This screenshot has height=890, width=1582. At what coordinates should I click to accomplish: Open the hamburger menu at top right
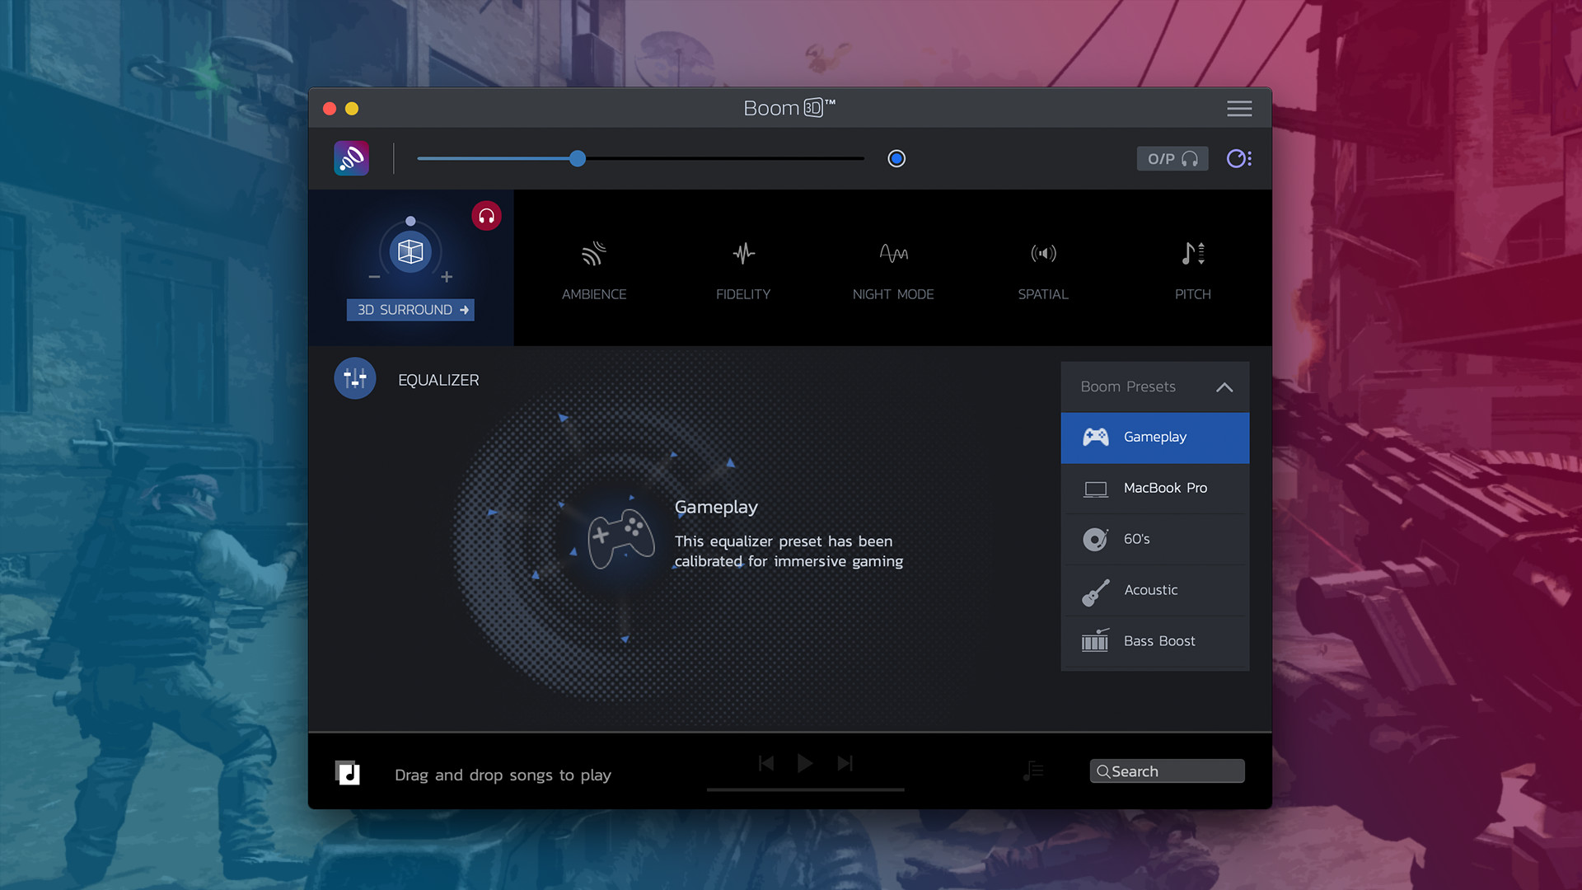pyautogui.click(x=1238, y=109)
